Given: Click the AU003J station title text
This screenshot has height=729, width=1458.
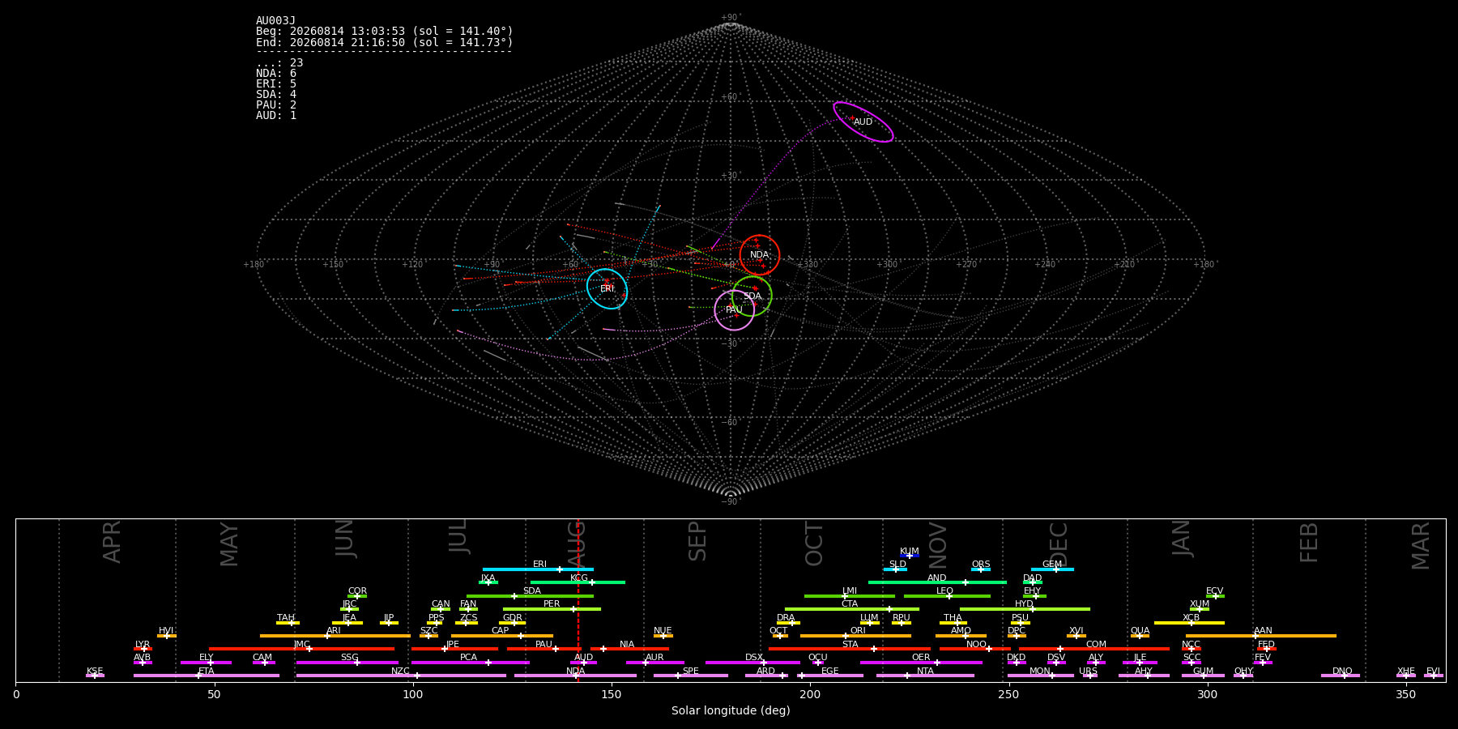Looking at the screenshot, I should pyautogui.click(x=275, y=21).
